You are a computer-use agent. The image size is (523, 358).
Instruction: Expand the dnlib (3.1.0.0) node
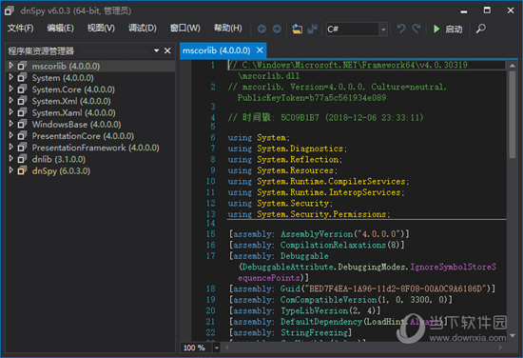pos(11,159)
